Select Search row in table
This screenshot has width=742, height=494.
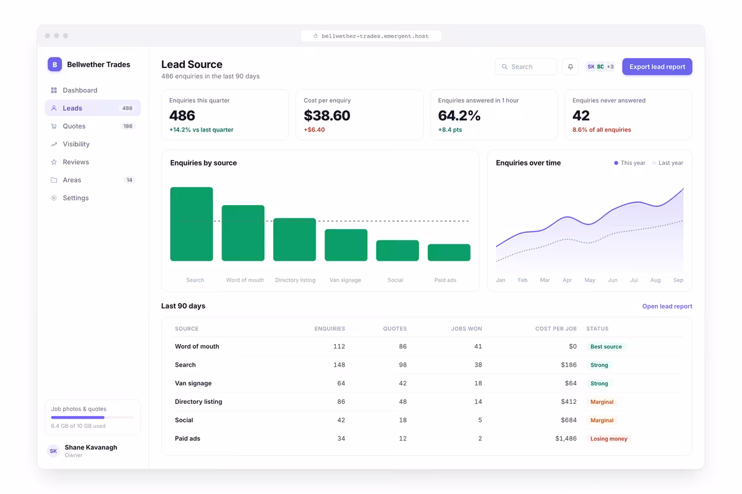427,365
